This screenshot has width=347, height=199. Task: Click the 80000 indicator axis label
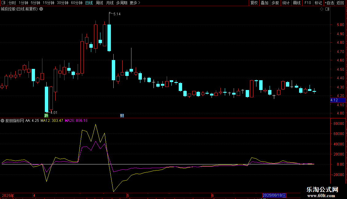pyautogui.click(x=339, y=124)
